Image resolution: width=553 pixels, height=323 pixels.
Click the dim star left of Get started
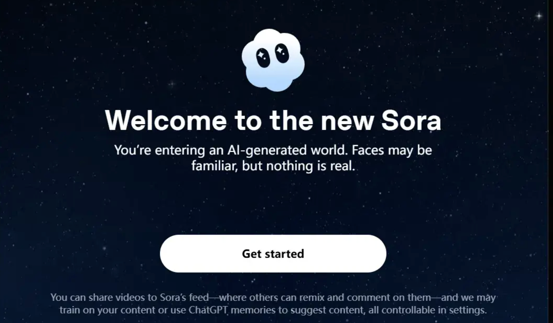coord(104,248)
